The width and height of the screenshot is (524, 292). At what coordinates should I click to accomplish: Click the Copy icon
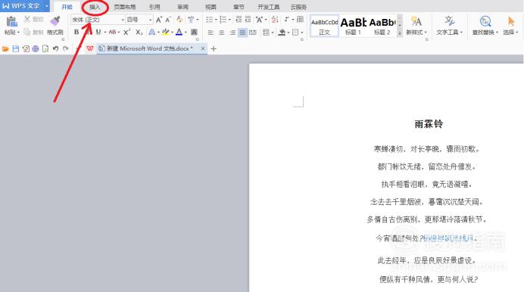tap(27, 32)
